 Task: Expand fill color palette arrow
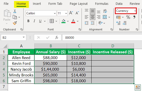[68, 21]
